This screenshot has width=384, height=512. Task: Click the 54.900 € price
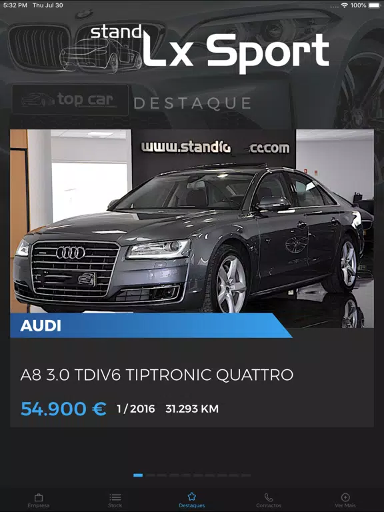coord(63,409)
